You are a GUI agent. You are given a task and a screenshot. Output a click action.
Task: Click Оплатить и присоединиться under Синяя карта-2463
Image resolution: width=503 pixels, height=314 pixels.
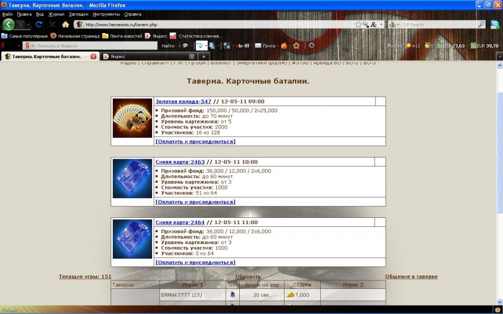click(196, 202)
